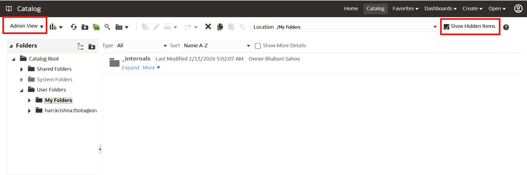Expand the My Folders node
Image resolution: width=527 pixels, height=175 pixels.
(x=29, y=100)
